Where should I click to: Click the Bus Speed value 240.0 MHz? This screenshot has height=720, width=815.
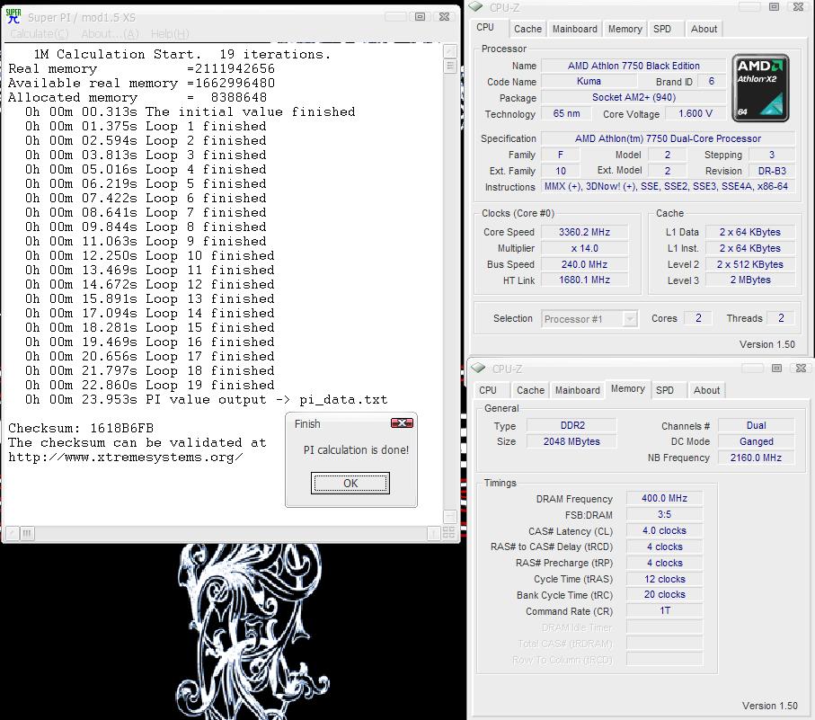[x=585, y=264]
